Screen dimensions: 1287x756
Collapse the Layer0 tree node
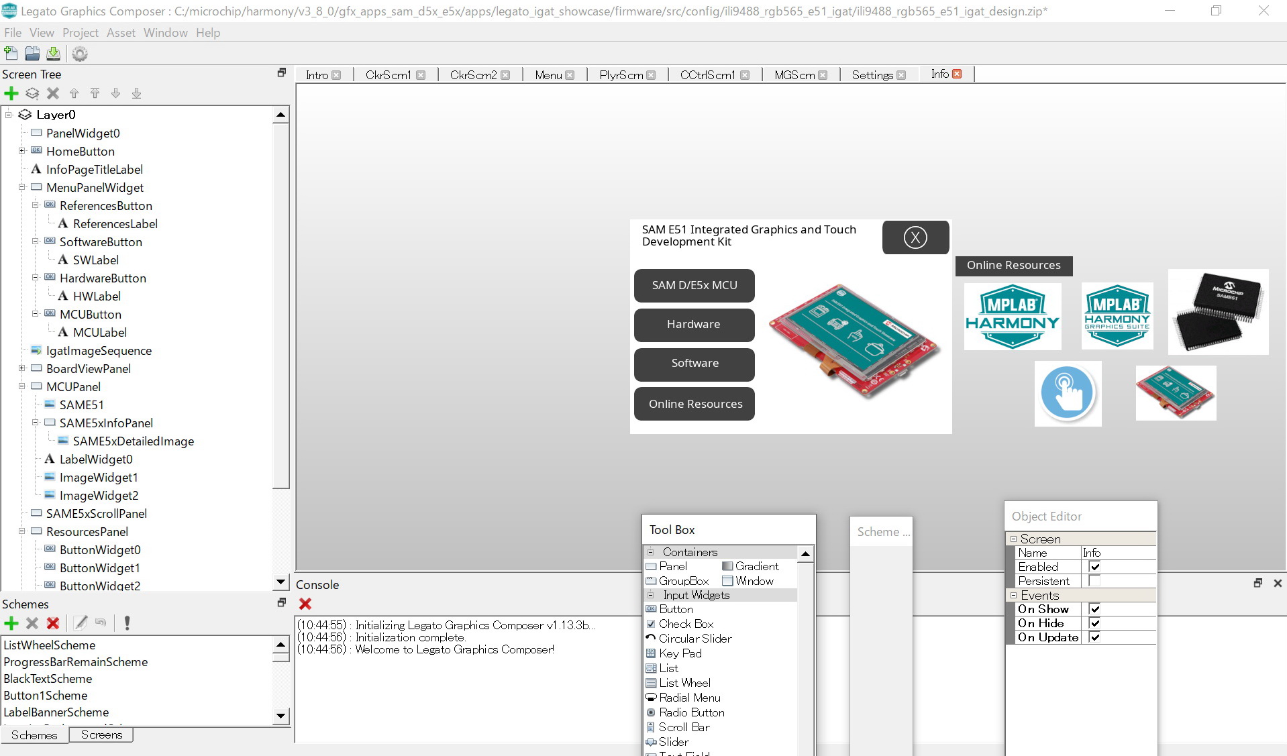pos(9,115)
